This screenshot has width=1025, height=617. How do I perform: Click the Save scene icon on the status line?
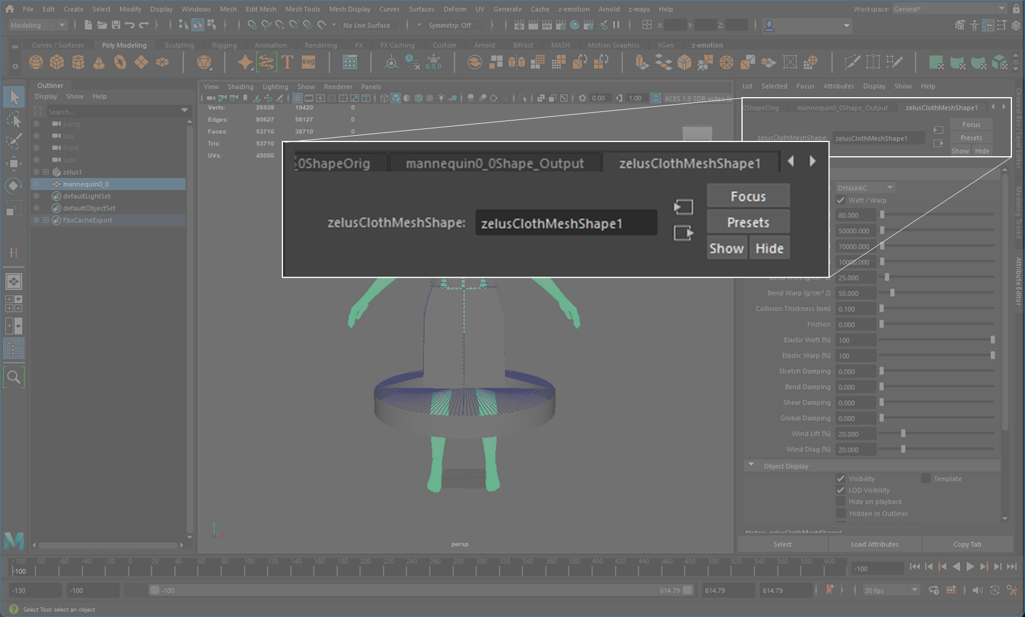pyautogui.click(x=116, y=25)
